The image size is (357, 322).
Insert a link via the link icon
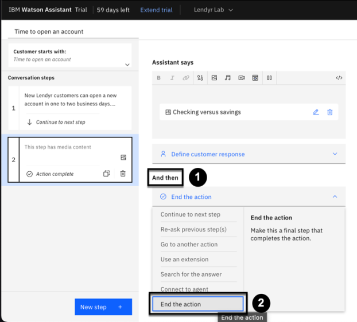tap(186, 78)
